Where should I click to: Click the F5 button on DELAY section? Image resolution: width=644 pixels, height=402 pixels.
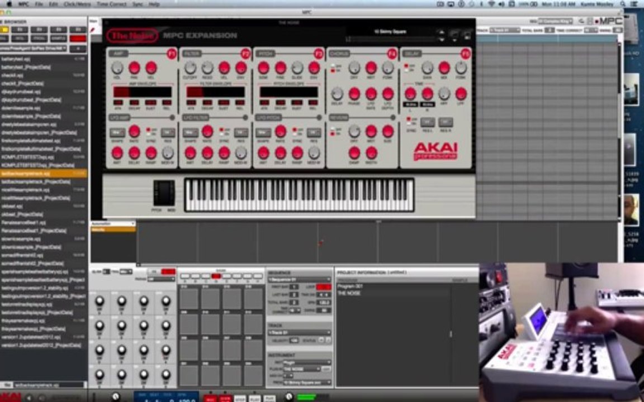click(x=465, y=54)
